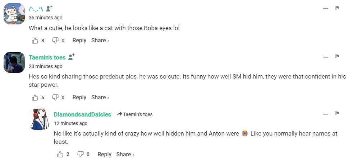Flag the cat-face user's comment

tap(337, 8)
